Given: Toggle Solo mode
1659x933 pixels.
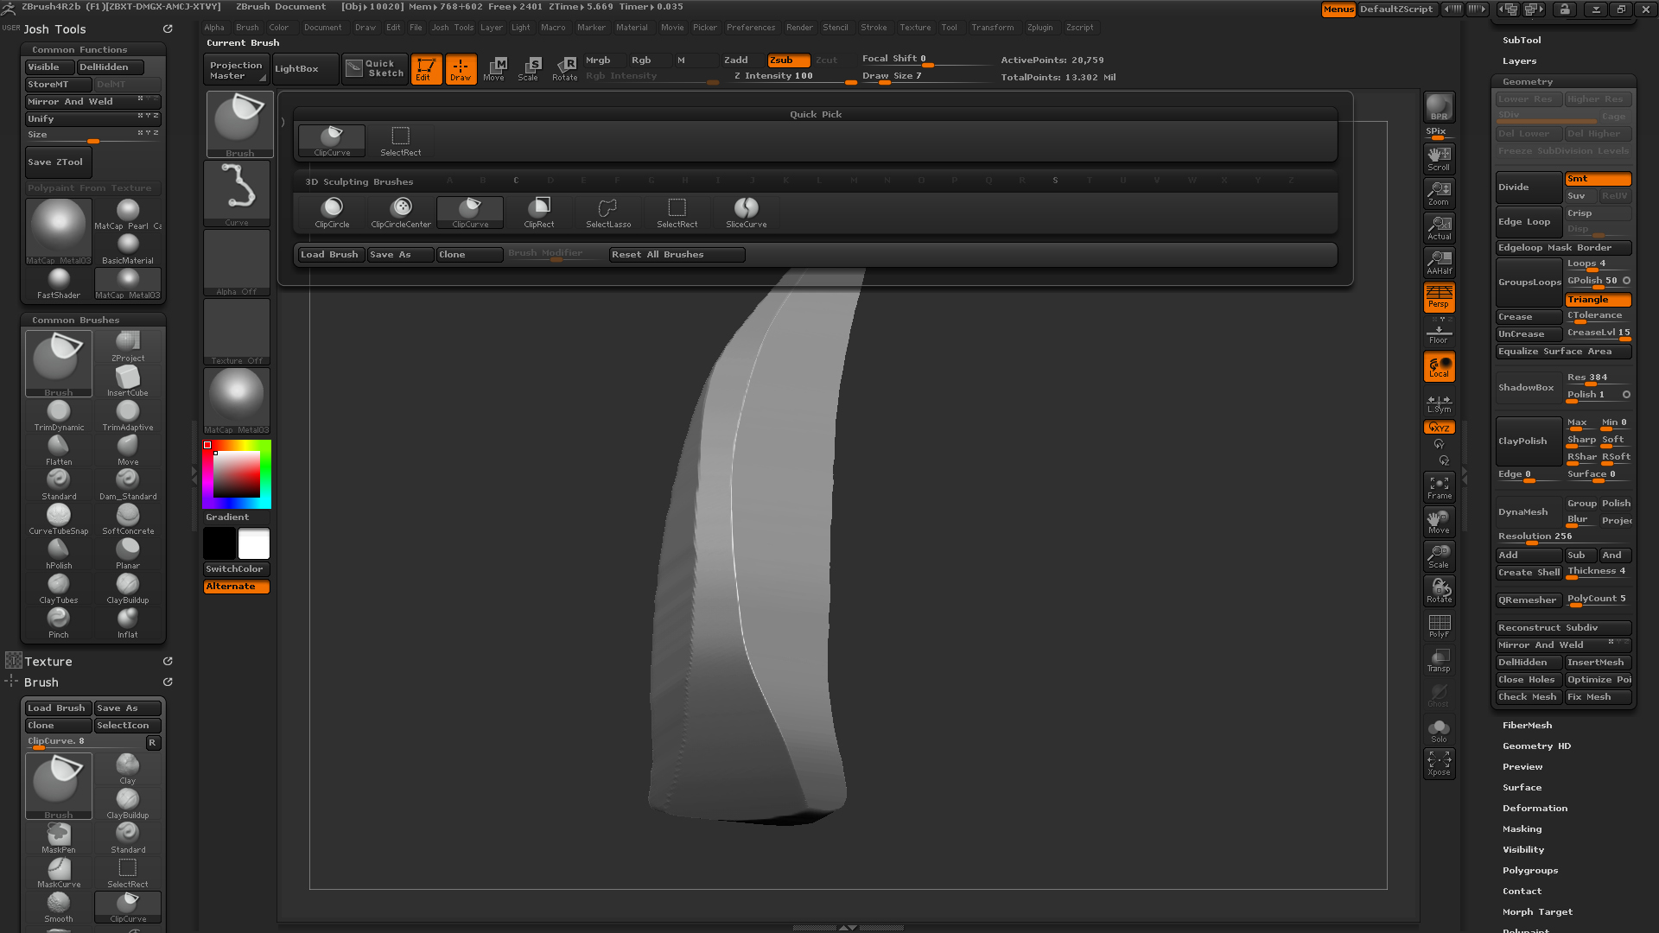Looking at the screenshot, I should click(1439, 730).
